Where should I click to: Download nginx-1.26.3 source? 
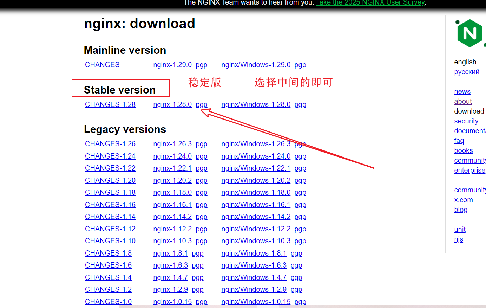172,144
